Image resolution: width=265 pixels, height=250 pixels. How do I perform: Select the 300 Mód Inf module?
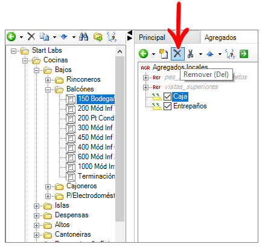click(x=95, y=128)
